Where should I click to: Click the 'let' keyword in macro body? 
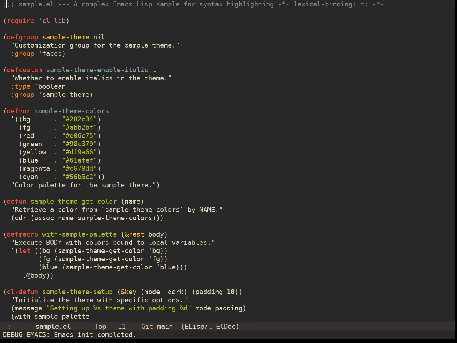click(x=25, y=251)
